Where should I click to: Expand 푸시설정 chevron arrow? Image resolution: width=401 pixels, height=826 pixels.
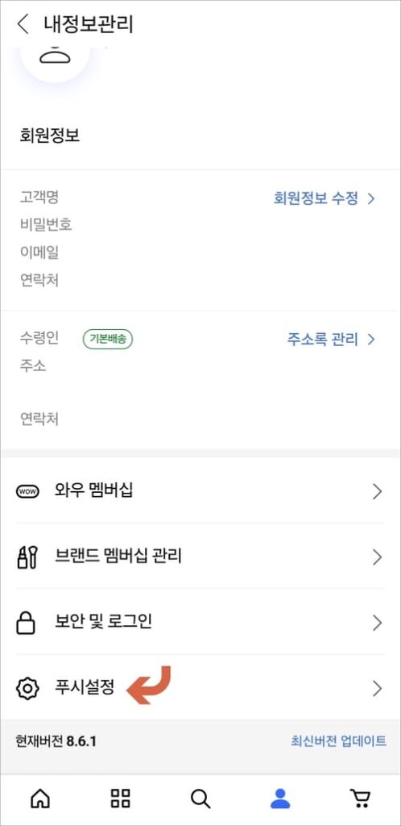point(377,689)
